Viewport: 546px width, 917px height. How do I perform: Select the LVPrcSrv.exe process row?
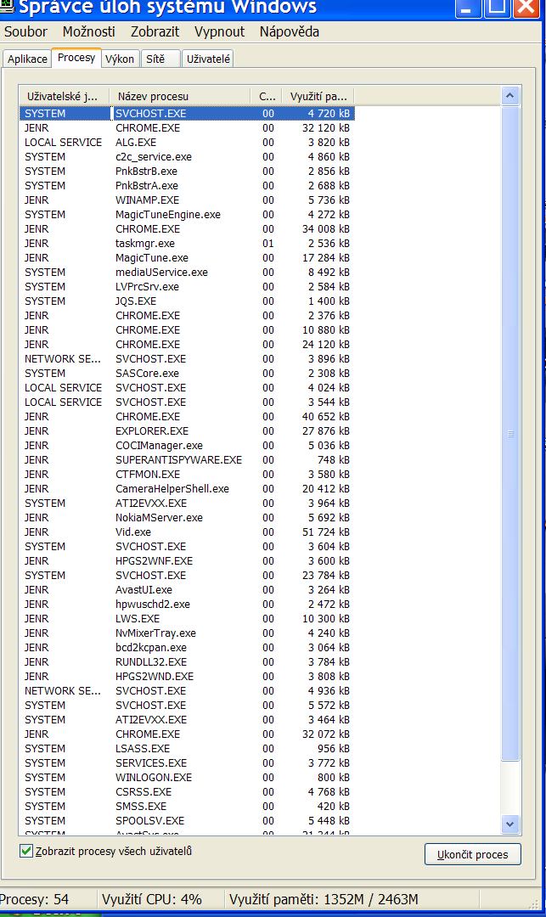(x=187, y=287)
